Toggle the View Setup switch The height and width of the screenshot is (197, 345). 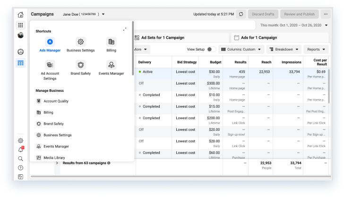click(x=211, y=50)
